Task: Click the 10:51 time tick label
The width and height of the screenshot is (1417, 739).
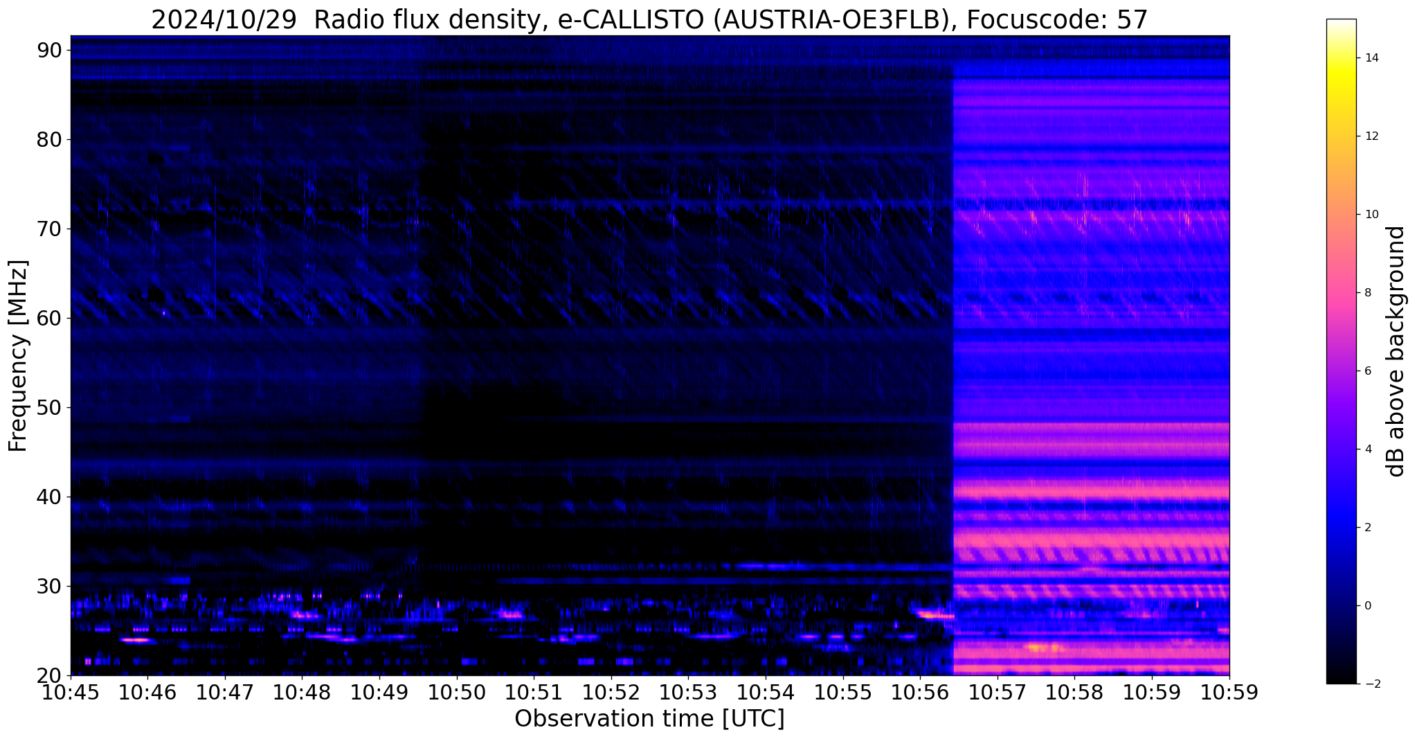Action: pos(534,692)
